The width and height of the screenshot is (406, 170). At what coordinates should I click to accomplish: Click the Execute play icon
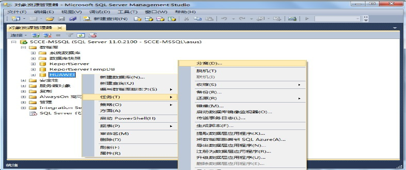(x=307, y=19)
